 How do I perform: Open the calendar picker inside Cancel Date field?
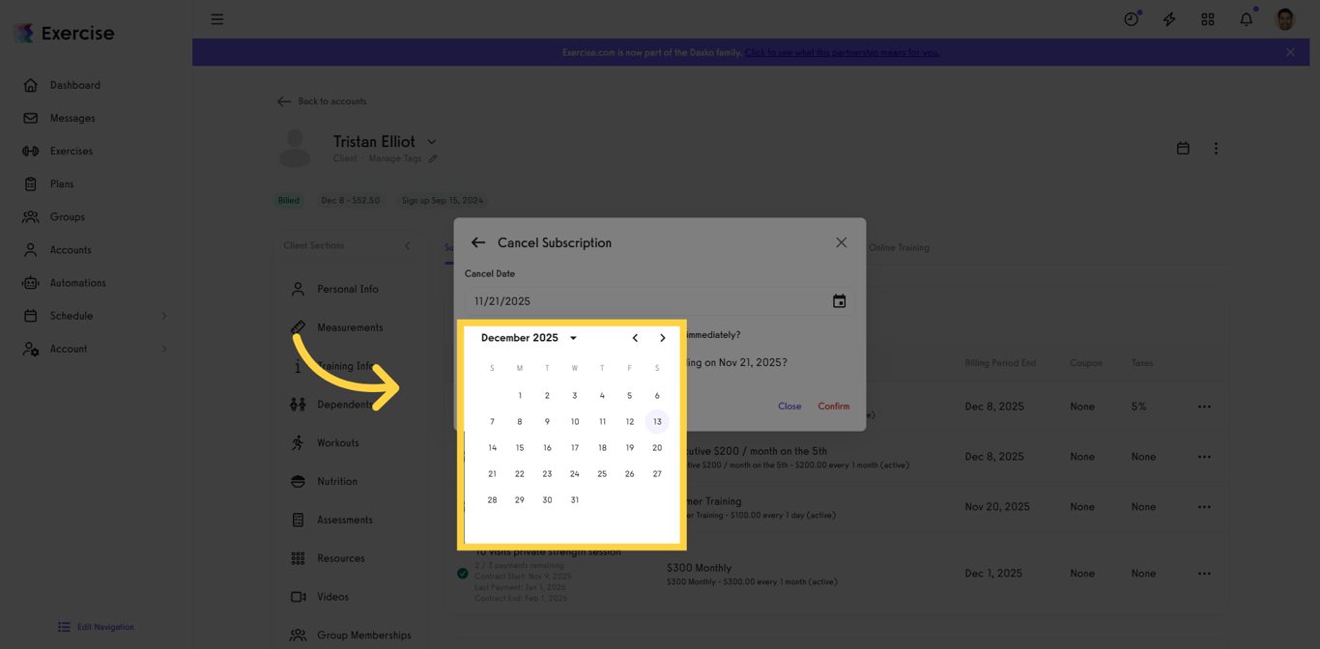839,300
